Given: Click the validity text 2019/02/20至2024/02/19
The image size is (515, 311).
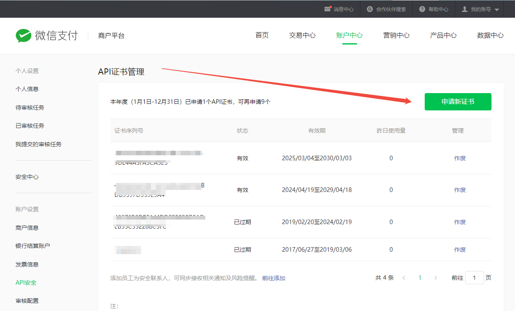Looking at the screenshot, I should (x=317, y=222).
